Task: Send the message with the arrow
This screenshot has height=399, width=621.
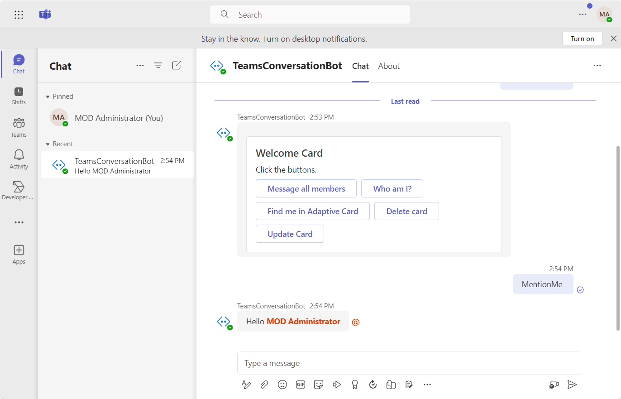Action: click(x=572, y=385)
